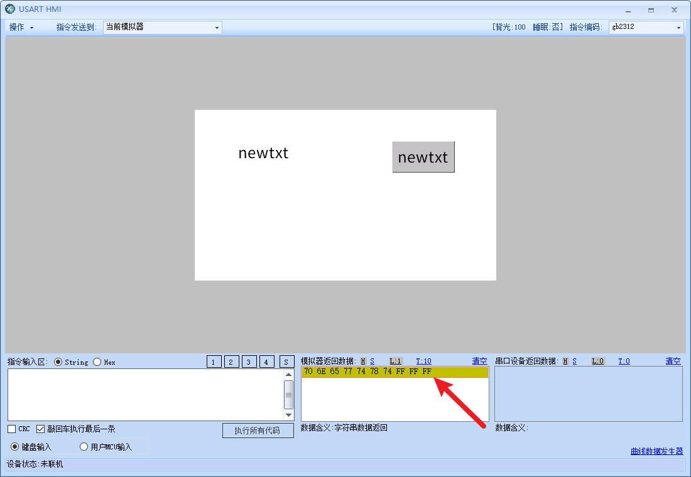The width and height of the screenshot is (691, 477).
Task: Uncheck 敲回车执行最后一条 checkbox
Action: coord(41,429)
